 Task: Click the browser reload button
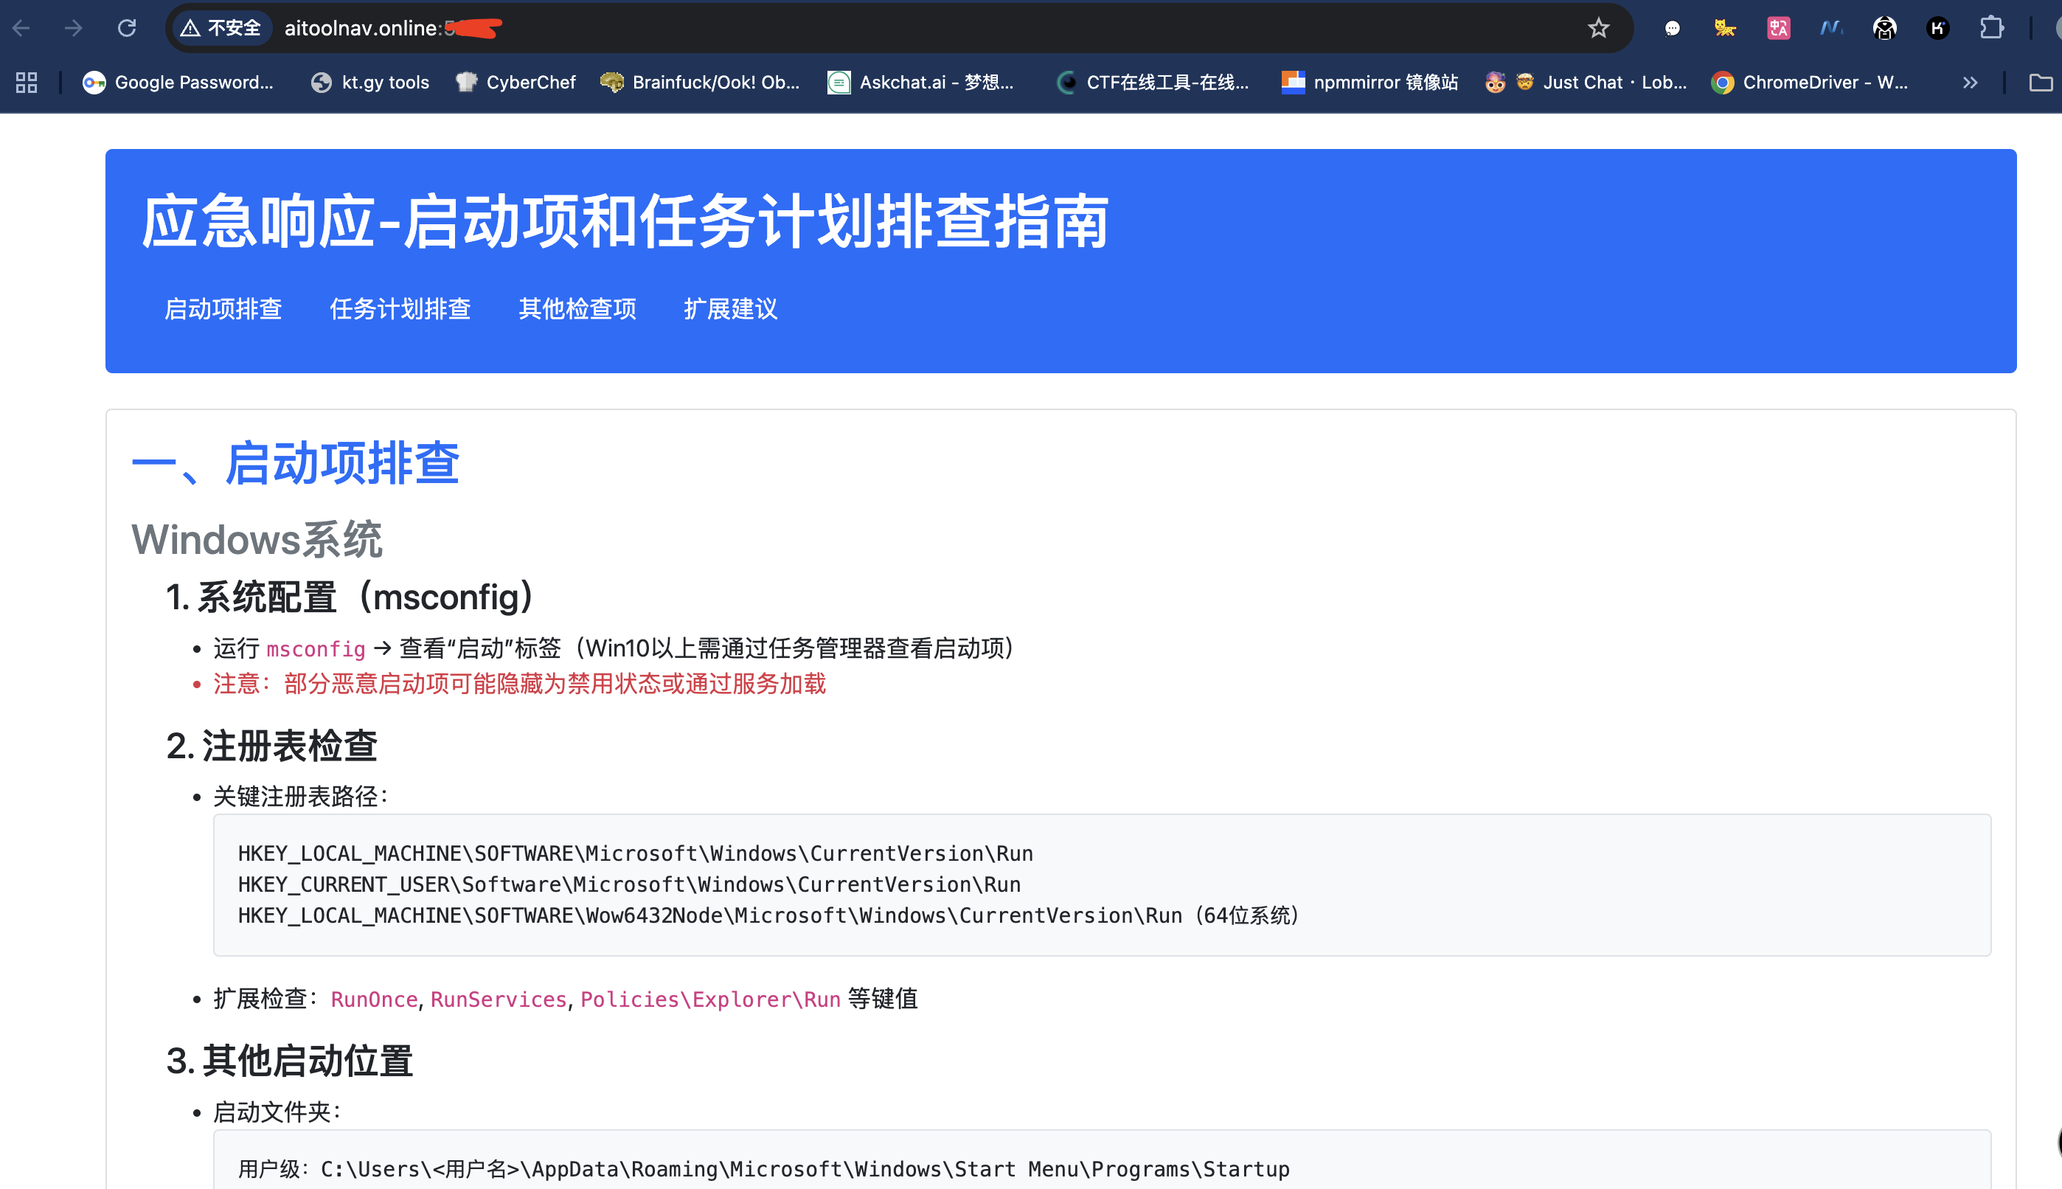(x=127, y=29)
